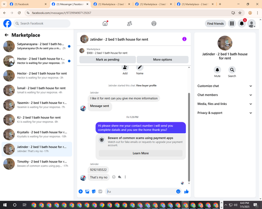This screenshot has width=262, height=209.
Task: Show hidden system tray icons
Action: point(226,205)
